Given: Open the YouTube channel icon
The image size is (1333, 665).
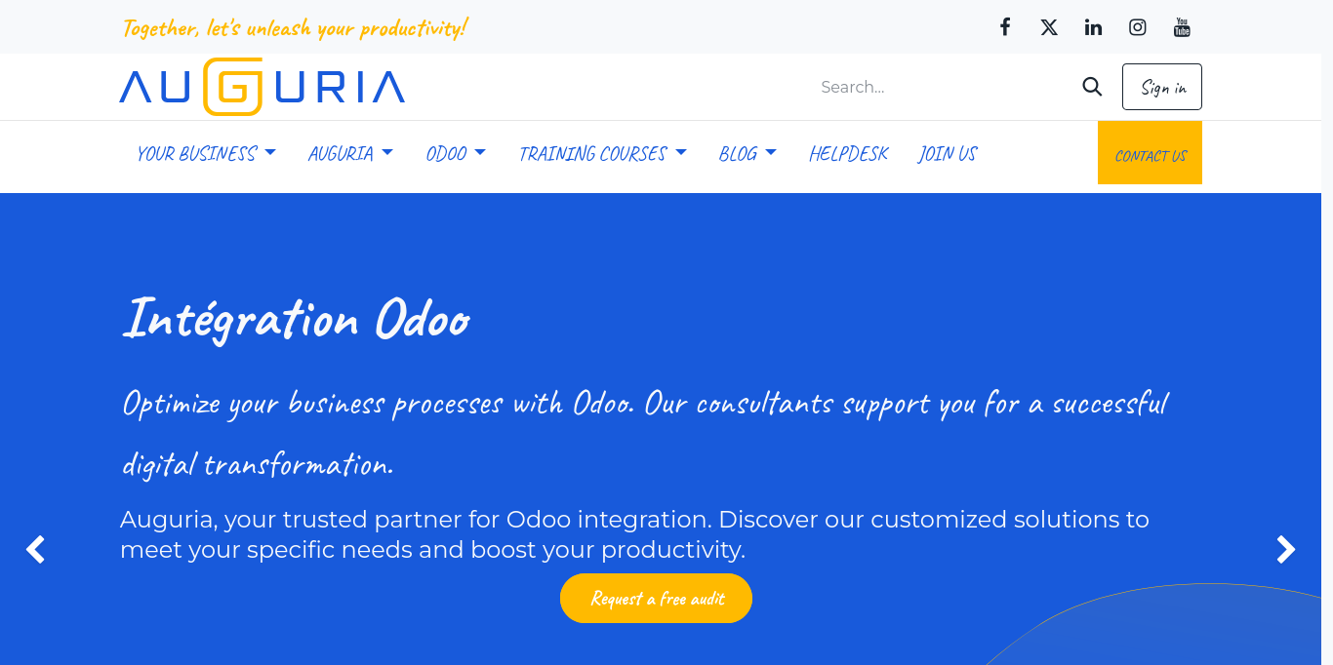Looking at the screenshot, I should [x=1182, y=27].
